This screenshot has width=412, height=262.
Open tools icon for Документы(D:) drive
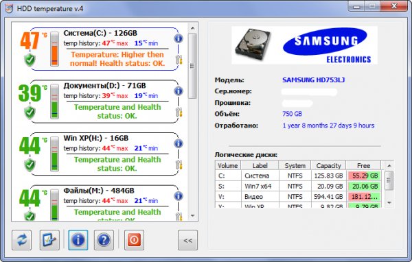(x=179, y=112)
